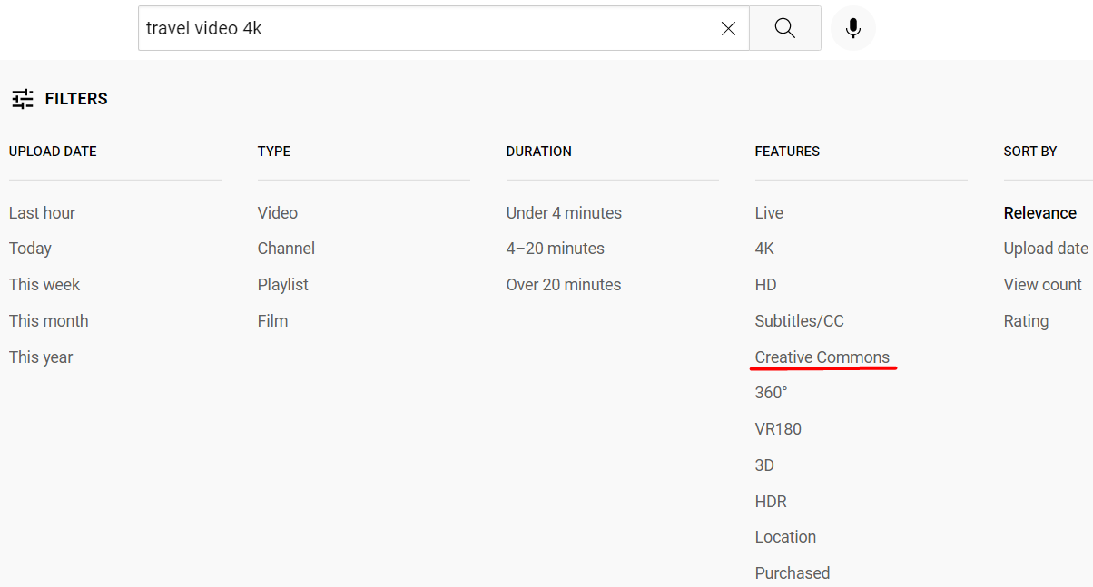Filter uploads by This week
The image size is (1093, 587).
coord(44,285)
